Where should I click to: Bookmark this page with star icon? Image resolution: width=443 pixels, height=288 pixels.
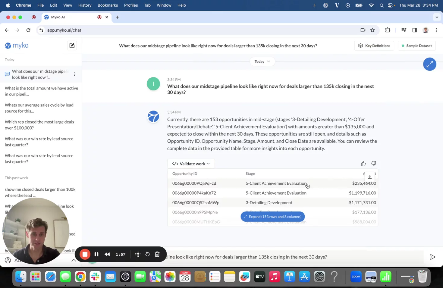tap(372, 30)
